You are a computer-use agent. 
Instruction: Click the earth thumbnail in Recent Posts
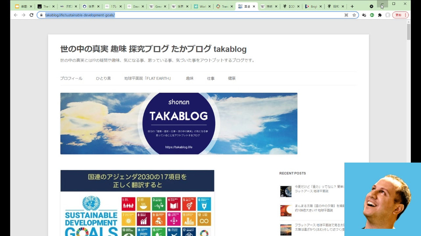[x=285, y=191]
